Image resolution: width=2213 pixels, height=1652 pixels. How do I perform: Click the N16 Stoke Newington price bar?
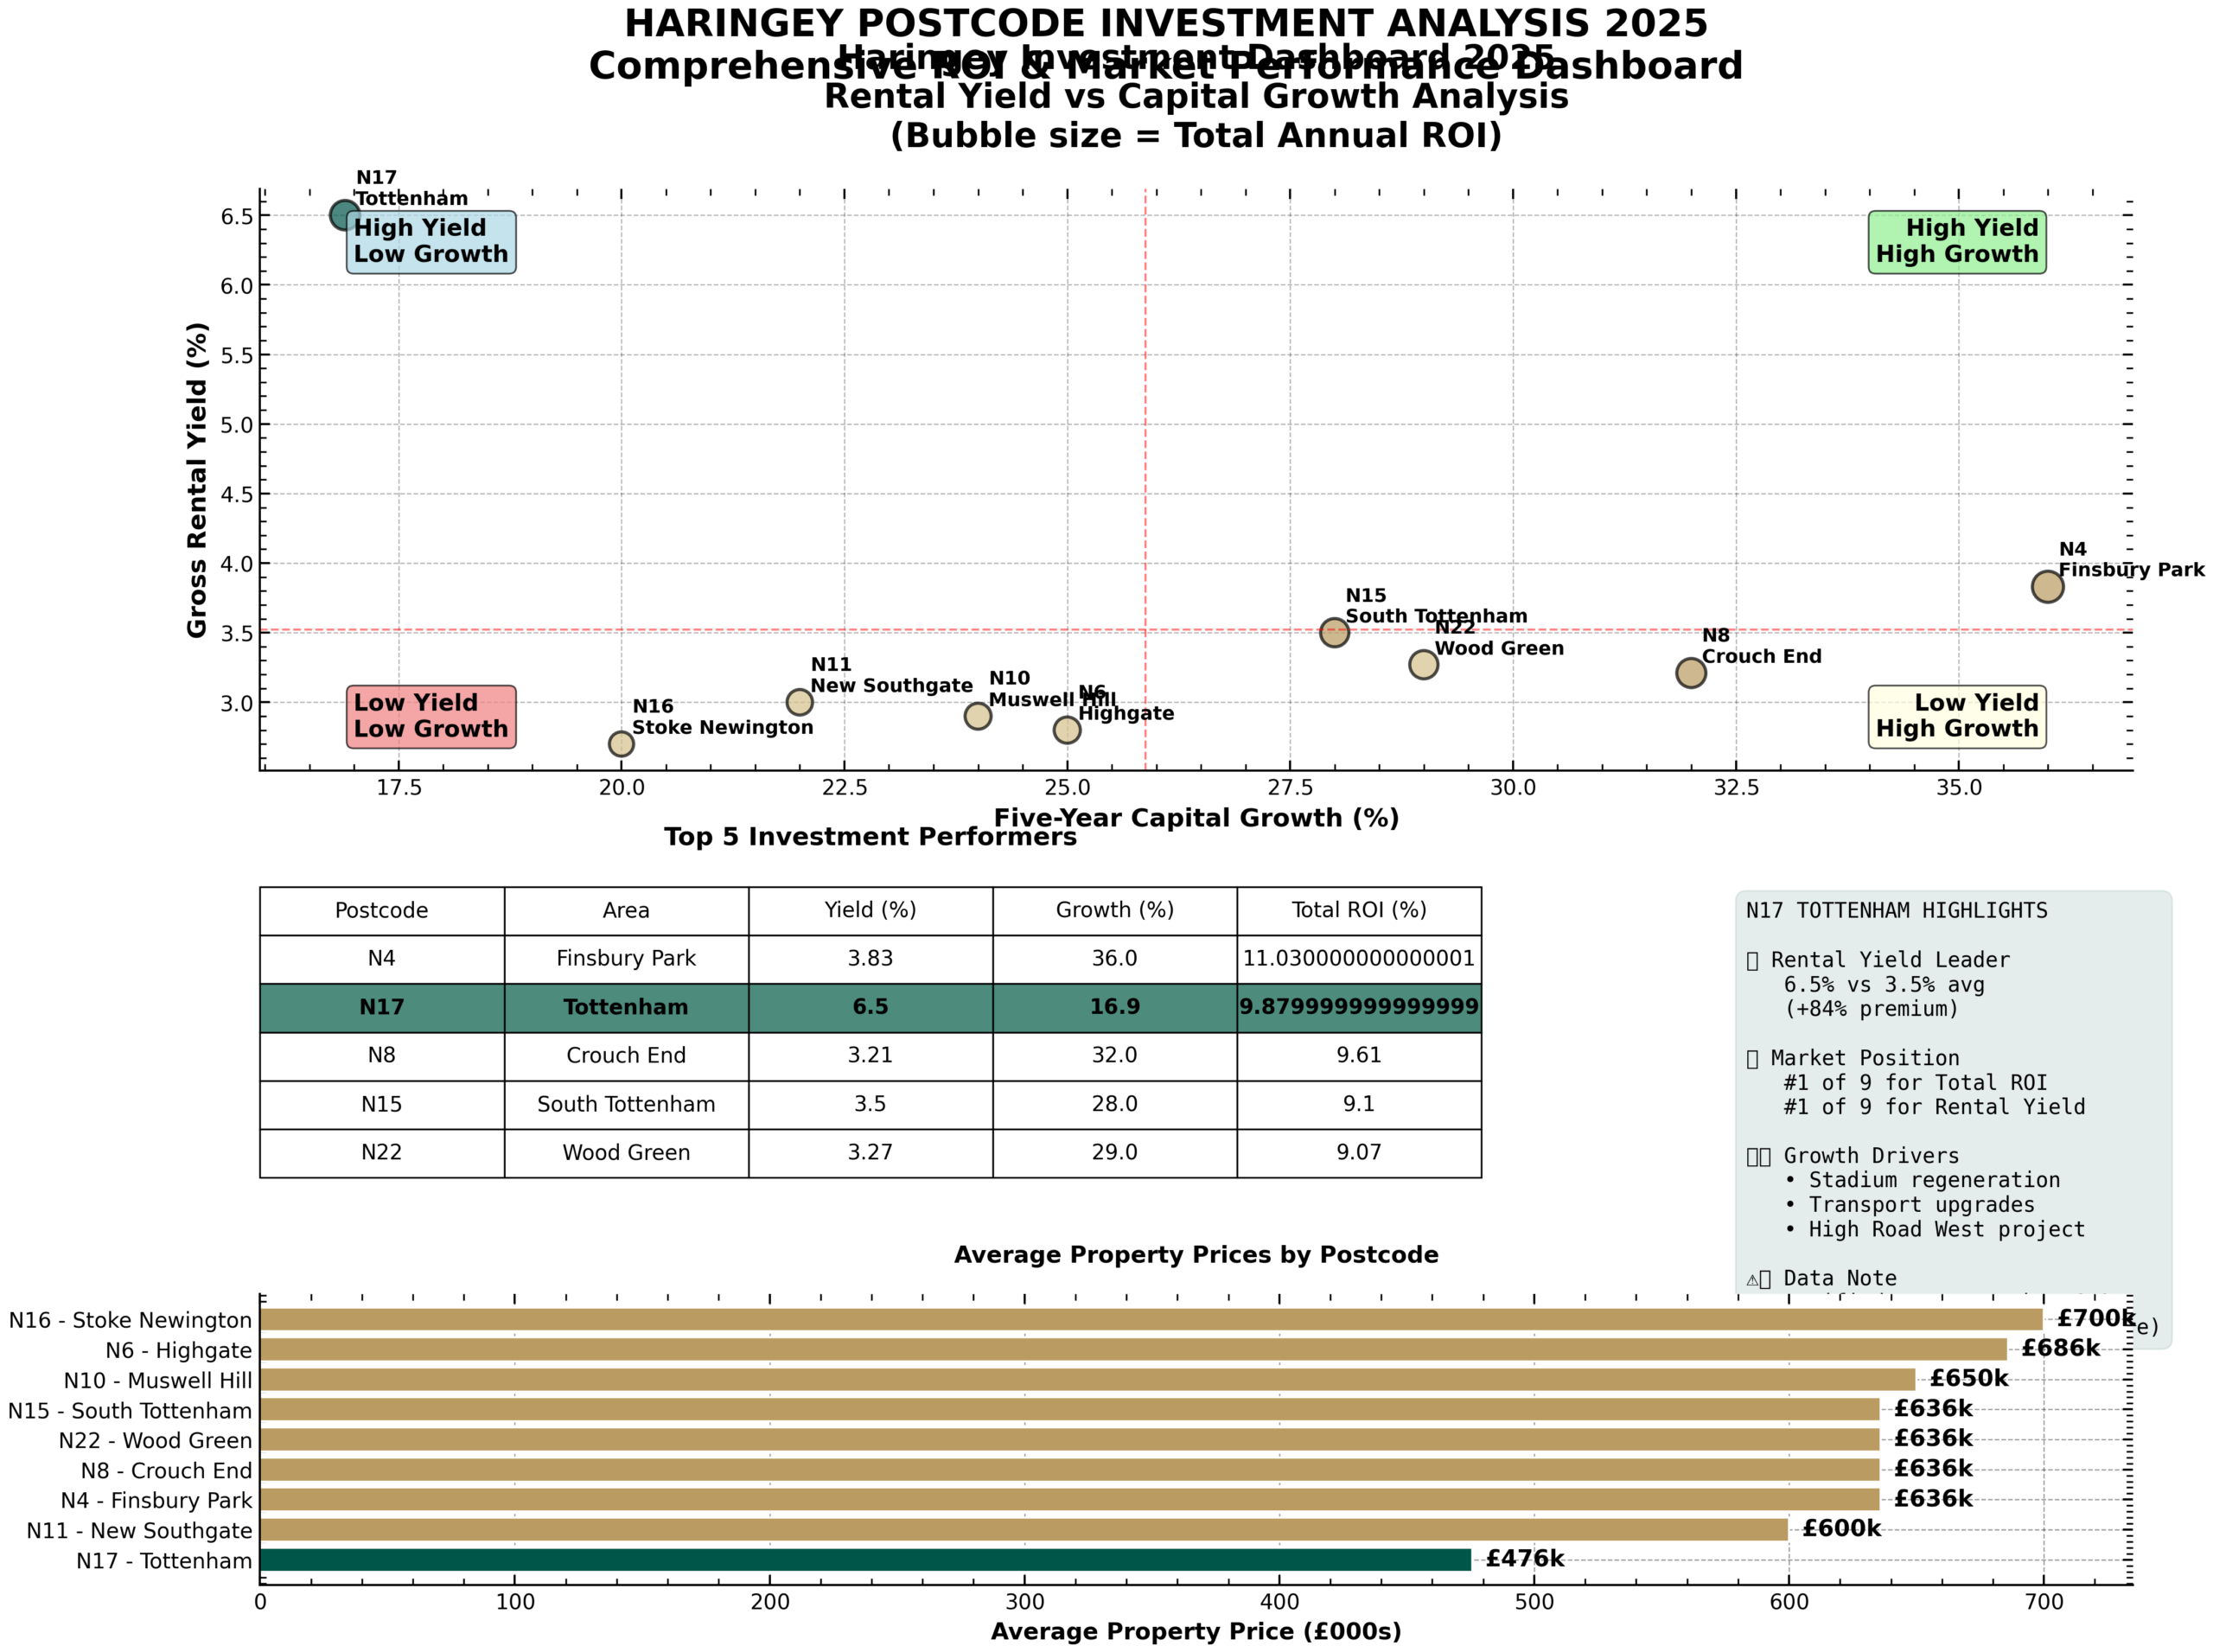click(x=1150, y=1319)
